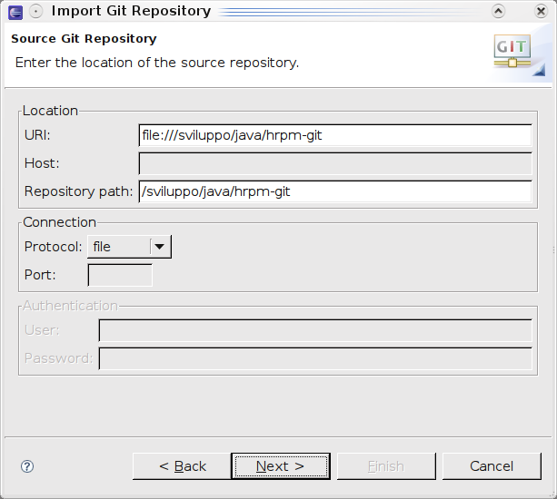The width and height of the screenshot is (557, 499).
Task: Click the 'User:' label
Action: (x=42, y=330)
